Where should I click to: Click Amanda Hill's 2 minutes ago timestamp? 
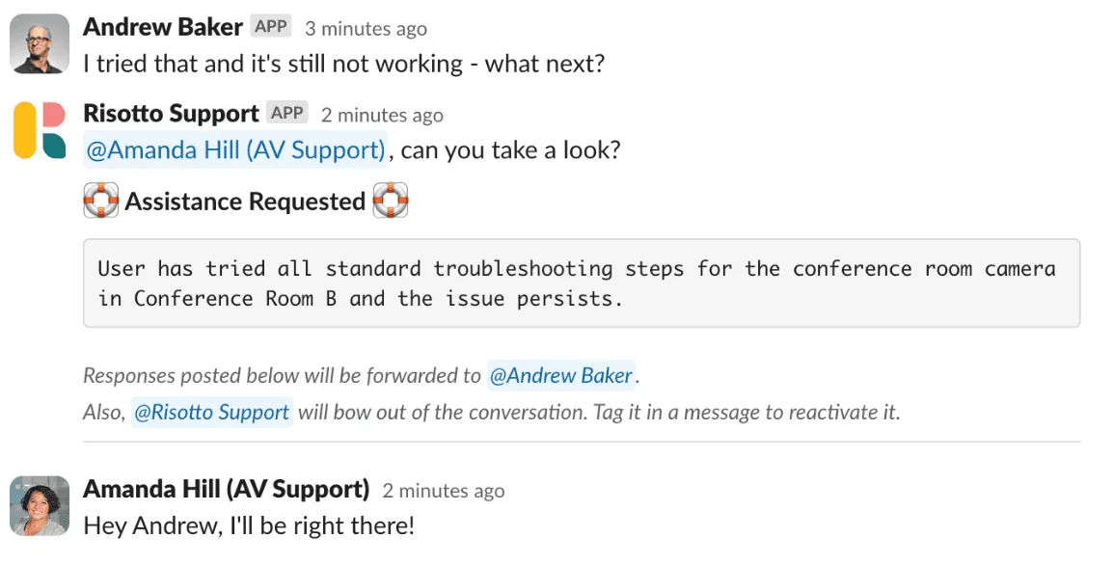tap(443, 491)
